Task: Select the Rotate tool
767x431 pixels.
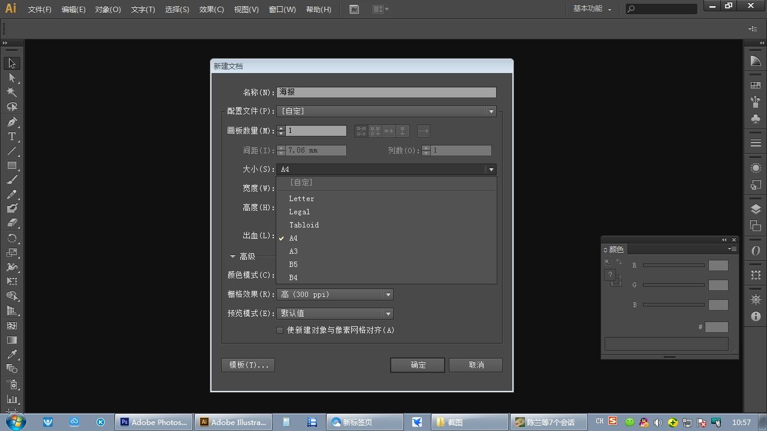Action: coord(12,238)
